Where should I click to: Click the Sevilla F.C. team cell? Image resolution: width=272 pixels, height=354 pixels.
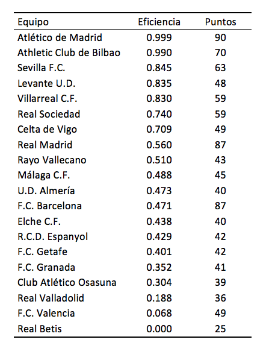(42, 68)
